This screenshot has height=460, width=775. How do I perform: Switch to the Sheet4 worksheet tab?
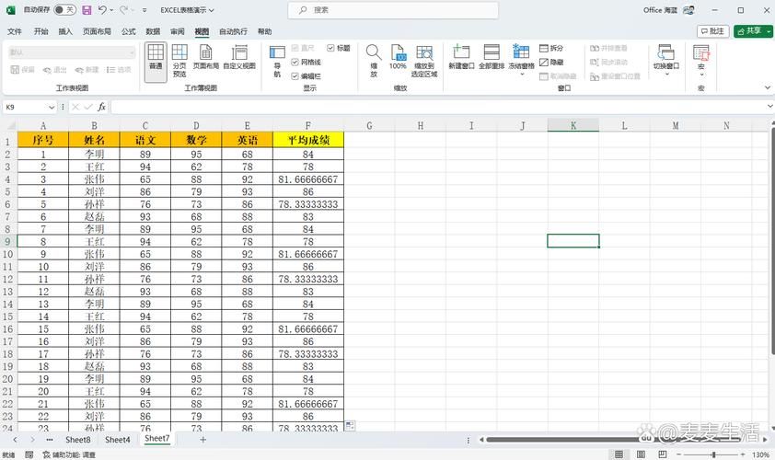118,439
